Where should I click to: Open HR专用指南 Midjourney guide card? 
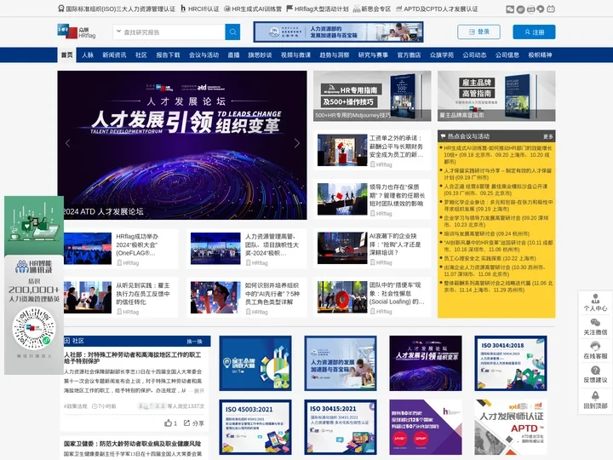pos(372,95)
